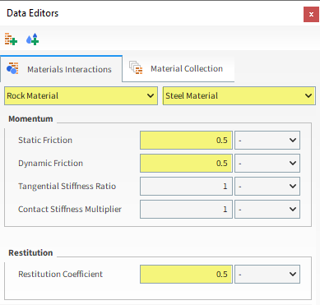Open the Tangential Stiffness Ratio unit dropdown
This screenshot has height=305, width=320.
[267, 187]
